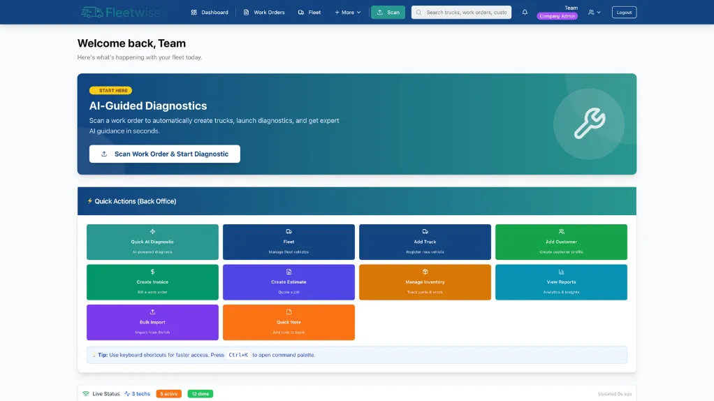The width and height of the screenshot is (714, 401).
Task: Select the Add Customer tile
Action: point(561,242)
